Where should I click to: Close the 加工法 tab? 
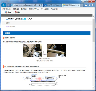point(78,5)
